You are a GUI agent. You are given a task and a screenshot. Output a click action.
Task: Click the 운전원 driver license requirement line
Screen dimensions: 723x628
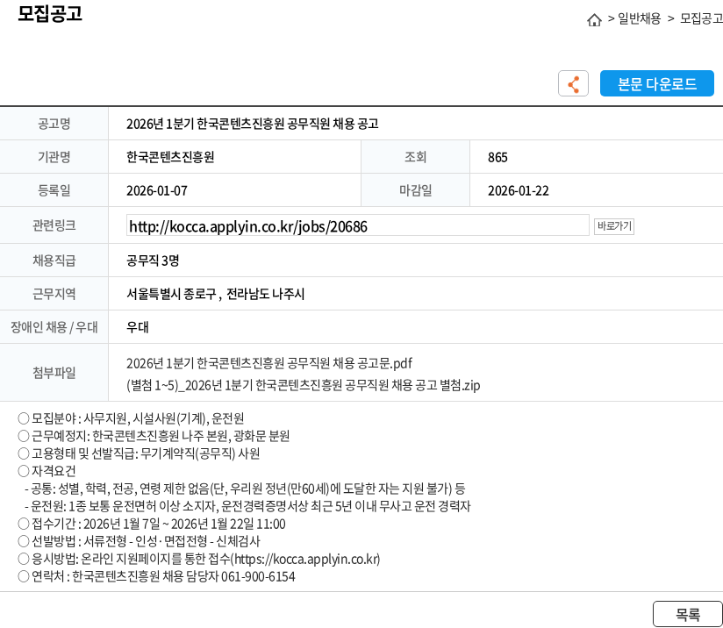pyautogui.click(x=247, y=506)
